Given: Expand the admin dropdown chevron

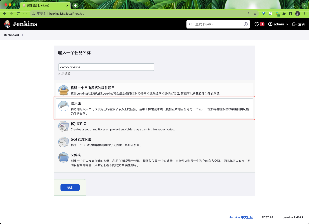Looking at the screenshot, I should tap(287, 24).
